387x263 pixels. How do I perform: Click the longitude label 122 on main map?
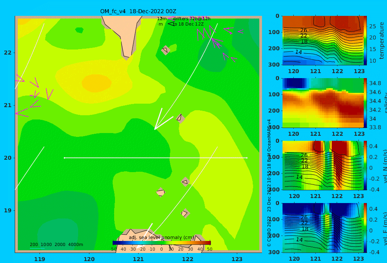pos(188,259)
